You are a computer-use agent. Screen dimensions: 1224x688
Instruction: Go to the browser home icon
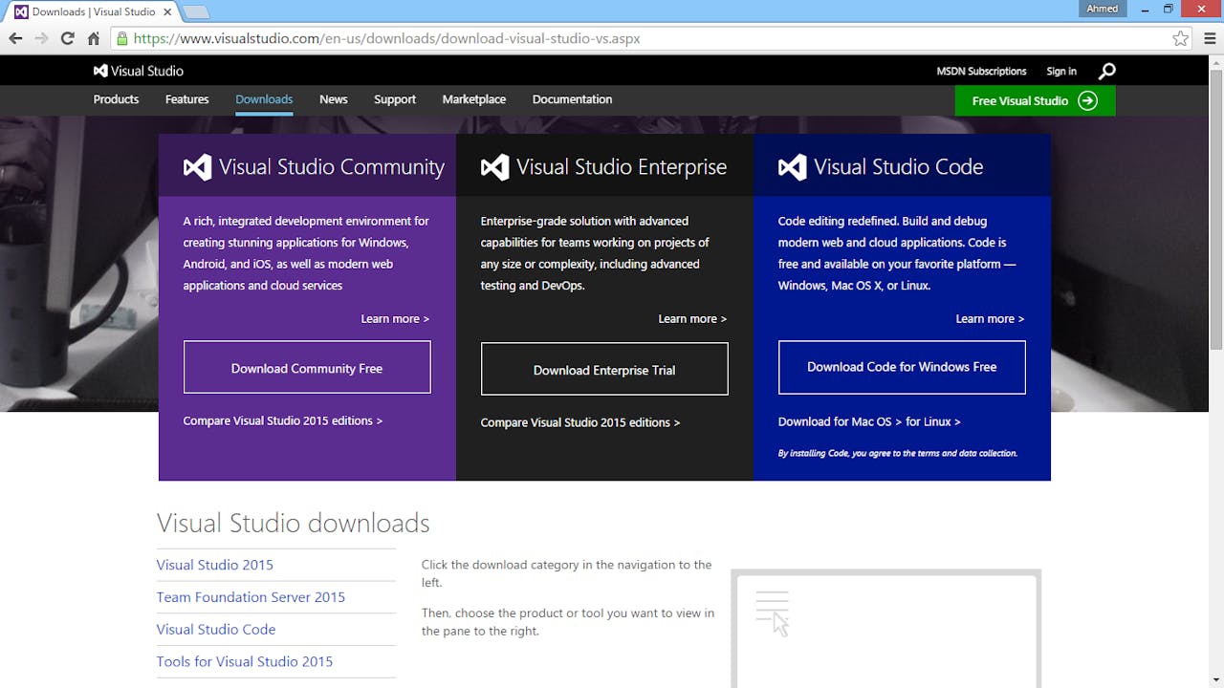(93, 39)
